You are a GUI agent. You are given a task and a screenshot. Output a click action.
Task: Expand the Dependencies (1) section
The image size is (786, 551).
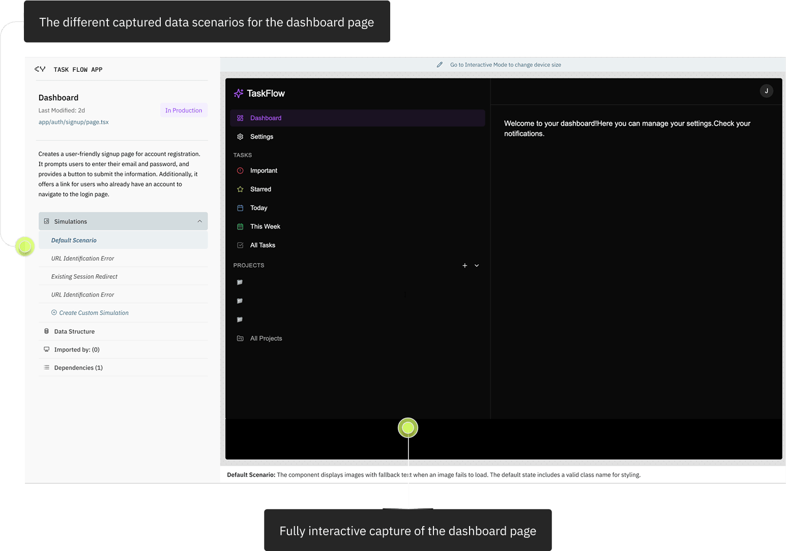(78, 368)
